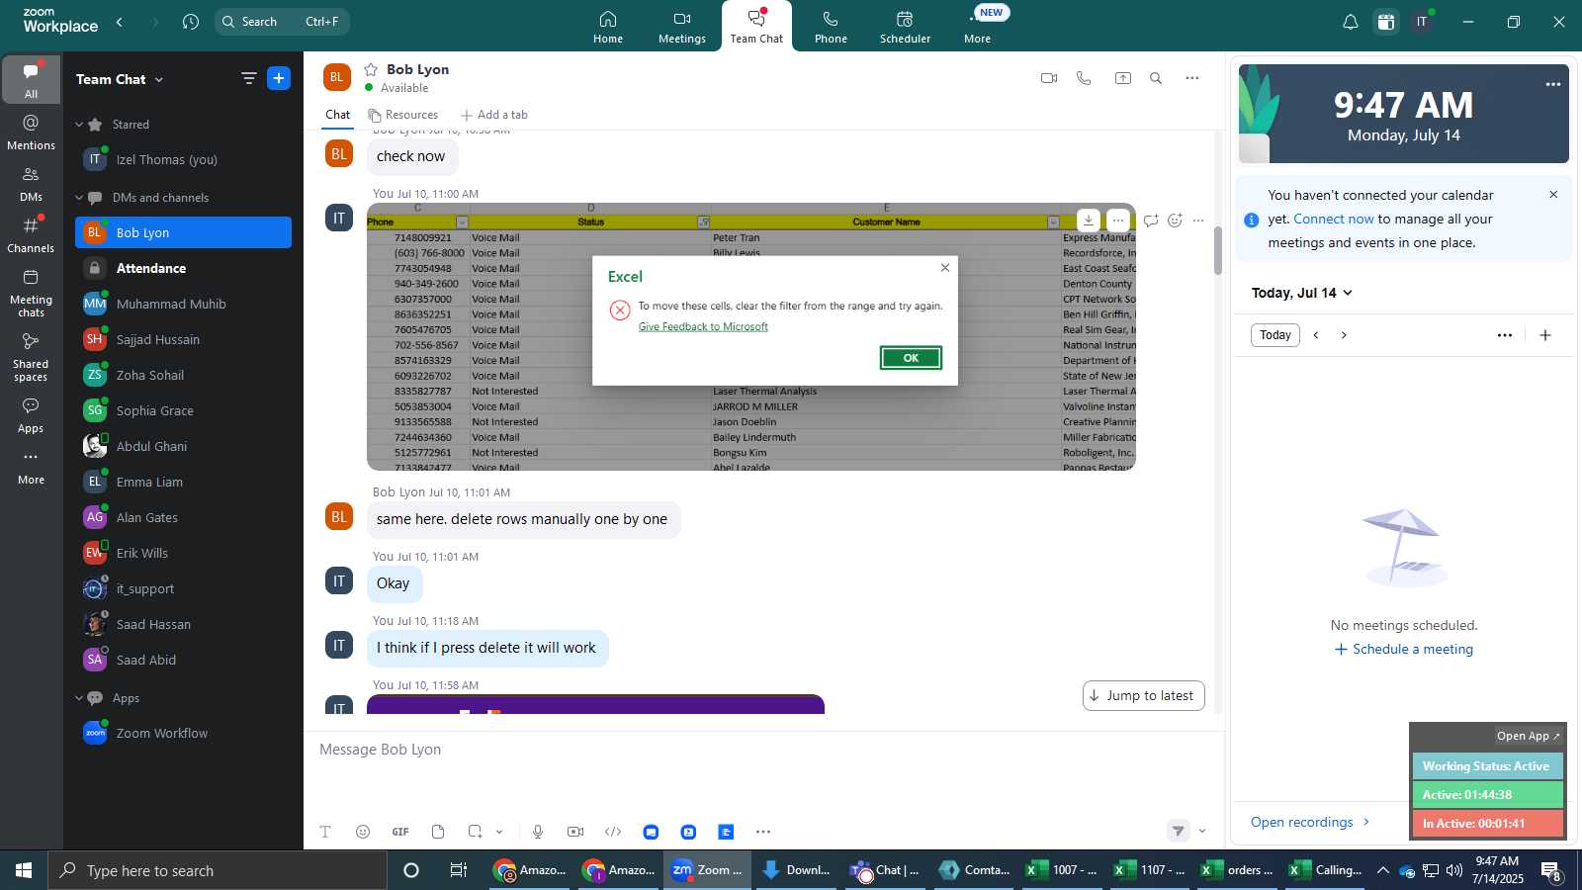Record a video message in composer
Screen dimensions: 1582x890
[x=575, y=832]
